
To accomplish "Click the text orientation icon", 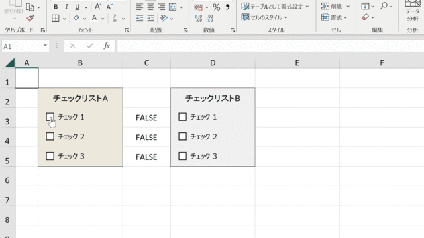I will pos(164,18).
